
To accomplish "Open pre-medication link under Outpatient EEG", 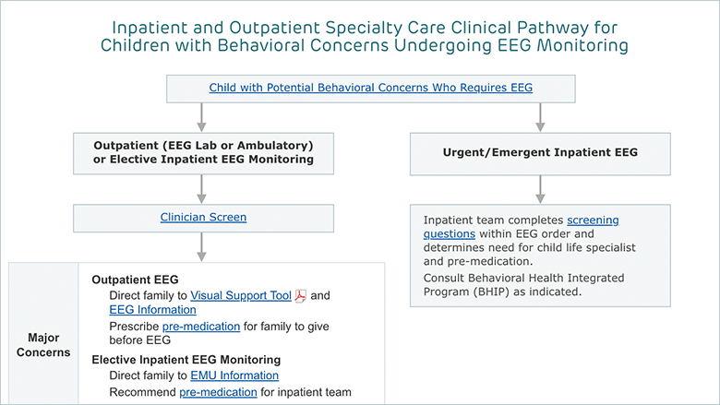I will click(x=201, y=327).
